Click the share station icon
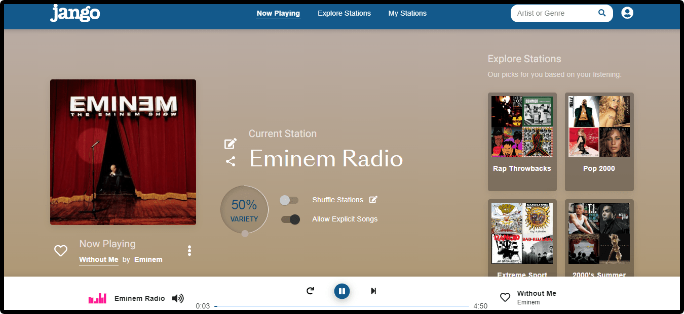Viewport: 684px width, 314px height. [231, 161]
